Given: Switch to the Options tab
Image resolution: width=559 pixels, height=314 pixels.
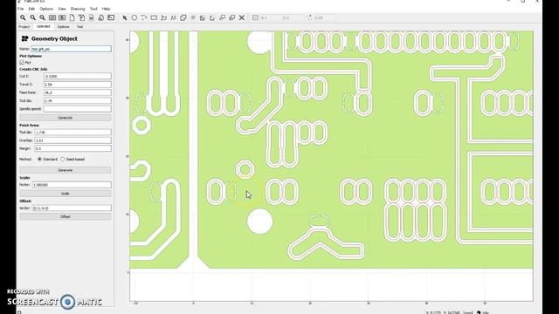Looking at the screenshot, I should pos(63,27).
